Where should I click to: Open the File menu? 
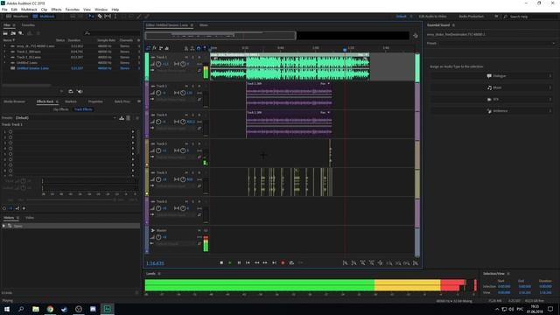coord(4,10)
